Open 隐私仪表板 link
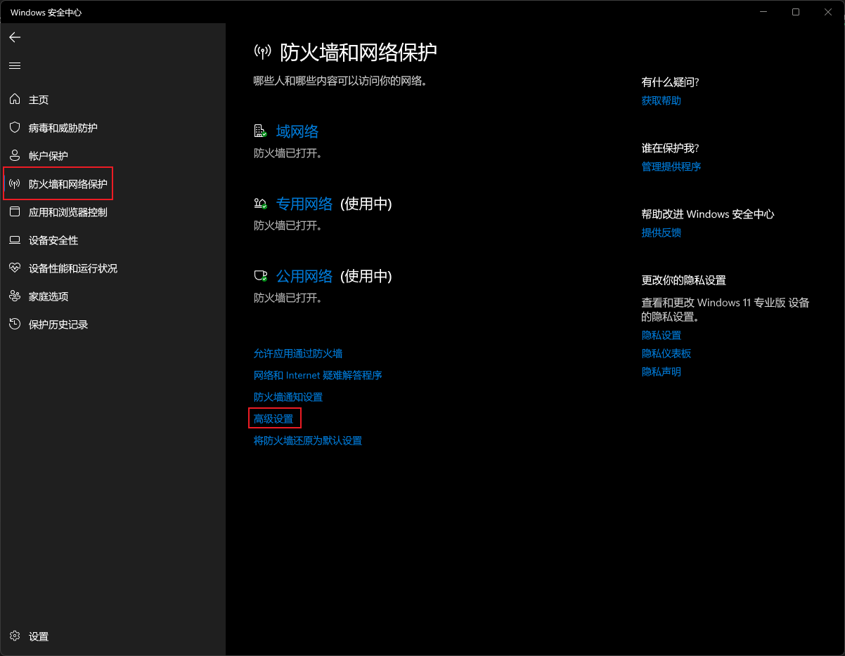 [x=666, y=353]
